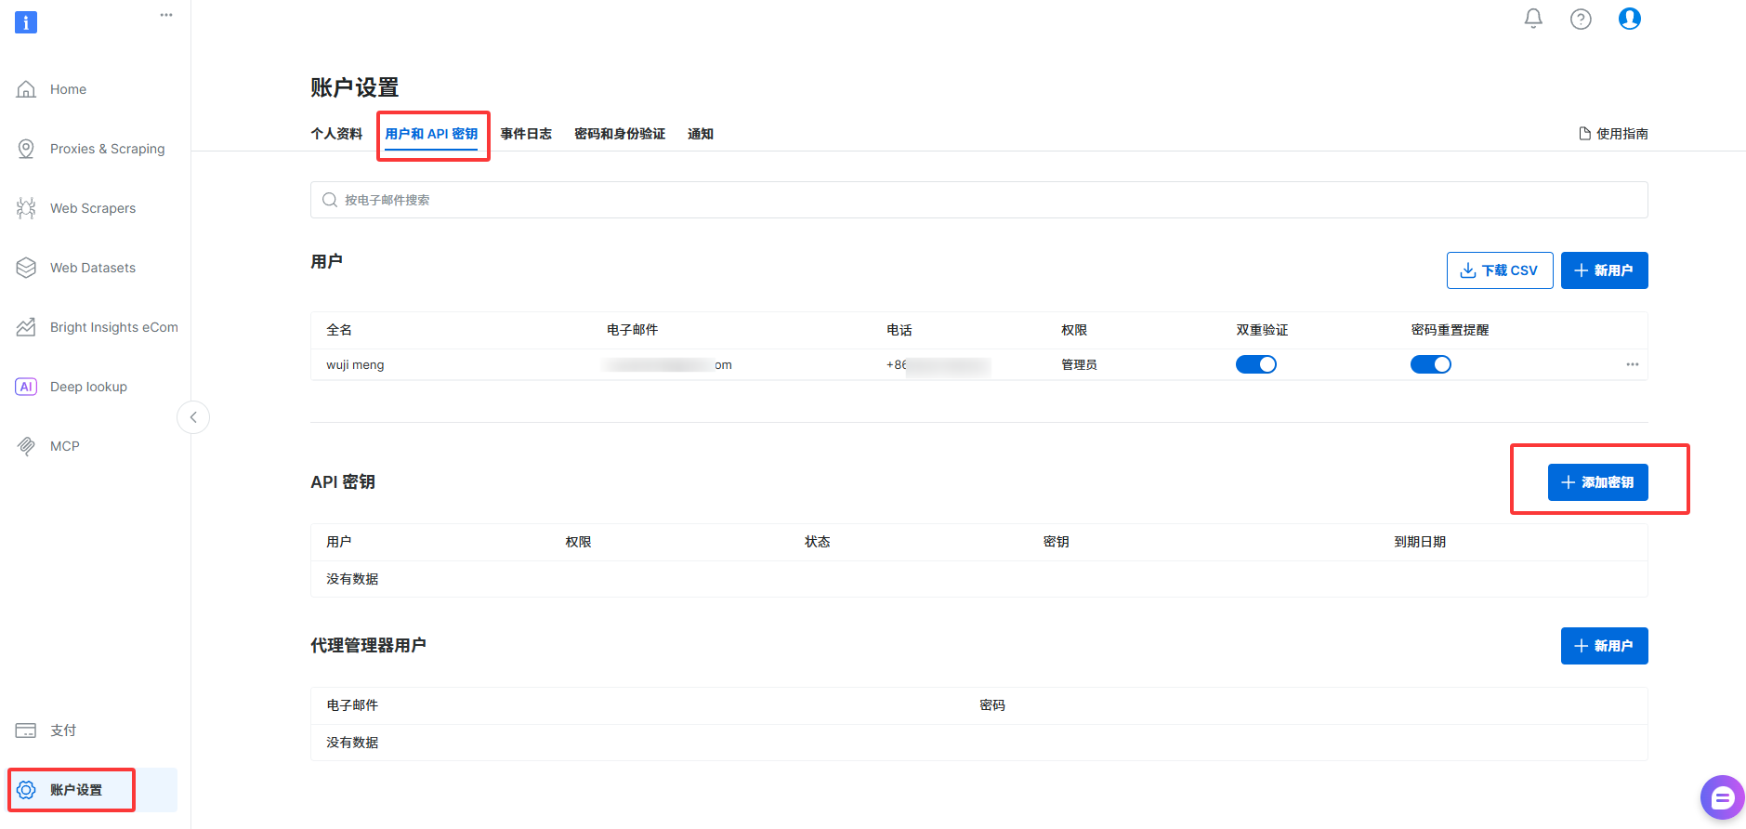Click 电子邮件 header in users table
This screenshot has width=1746, height=829.
[632, 330]
